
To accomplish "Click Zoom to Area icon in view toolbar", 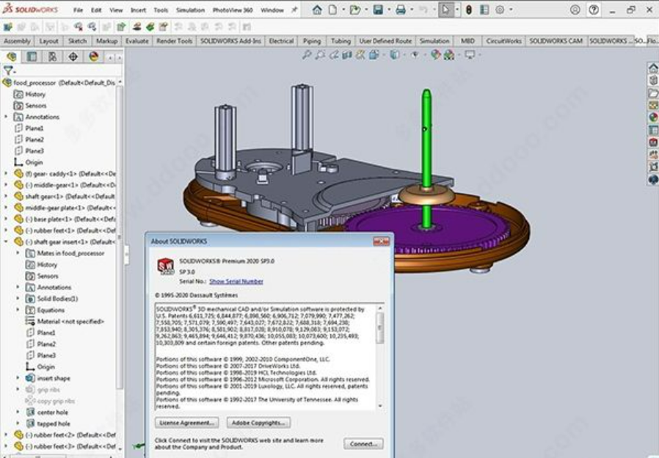I will tap(320, 54).
